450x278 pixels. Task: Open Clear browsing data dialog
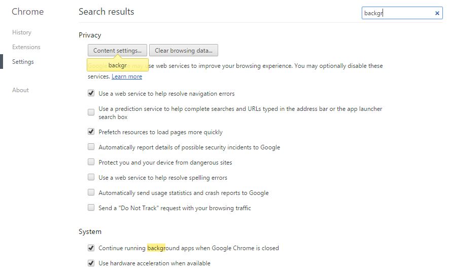point(184,51)
